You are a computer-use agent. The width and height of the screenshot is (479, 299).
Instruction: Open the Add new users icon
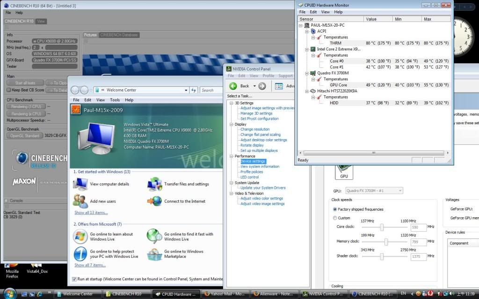80,201
